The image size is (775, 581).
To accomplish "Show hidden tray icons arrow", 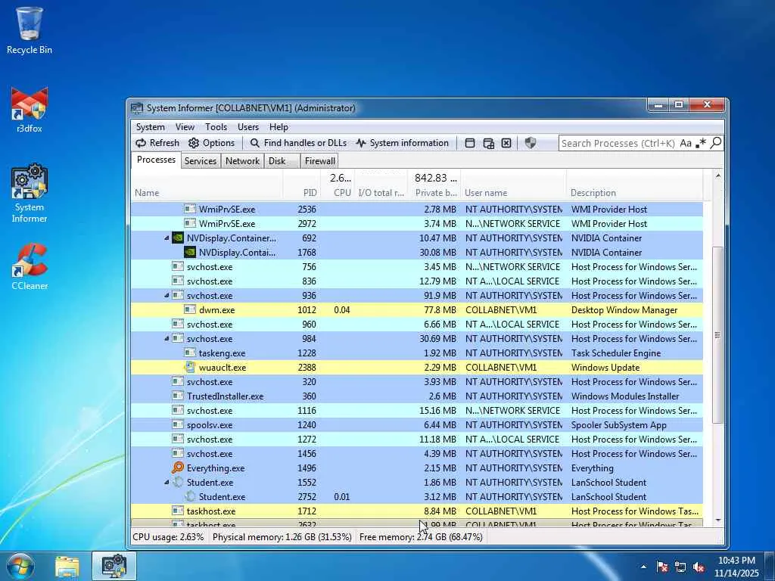I will point(643,567).
